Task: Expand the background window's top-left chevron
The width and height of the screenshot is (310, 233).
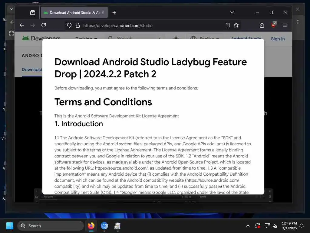Action: 11,9
